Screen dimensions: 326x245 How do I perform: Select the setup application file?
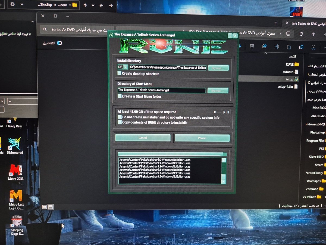pyautogui.click(x=292, y=79)
